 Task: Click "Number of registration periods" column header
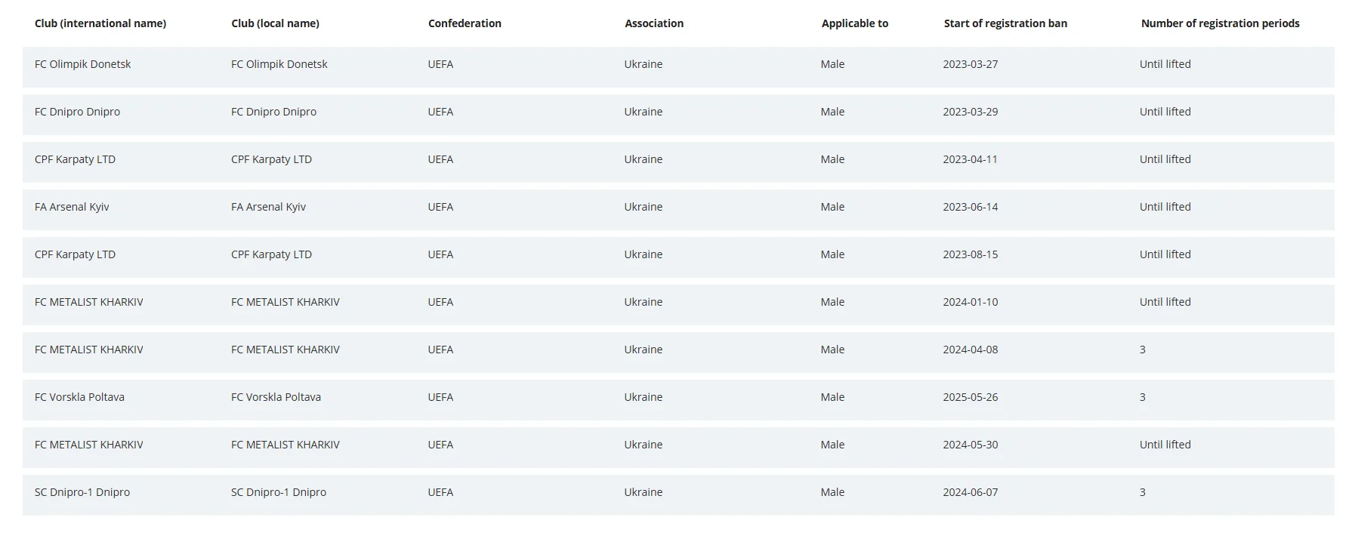coord(1220,23)
